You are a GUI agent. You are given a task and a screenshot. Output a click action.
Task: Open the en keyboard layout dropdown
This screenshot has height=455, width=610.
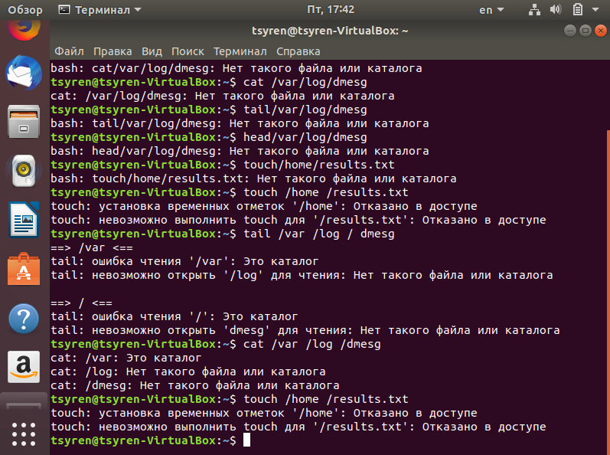pyautogui.click(x=491, y=10)
